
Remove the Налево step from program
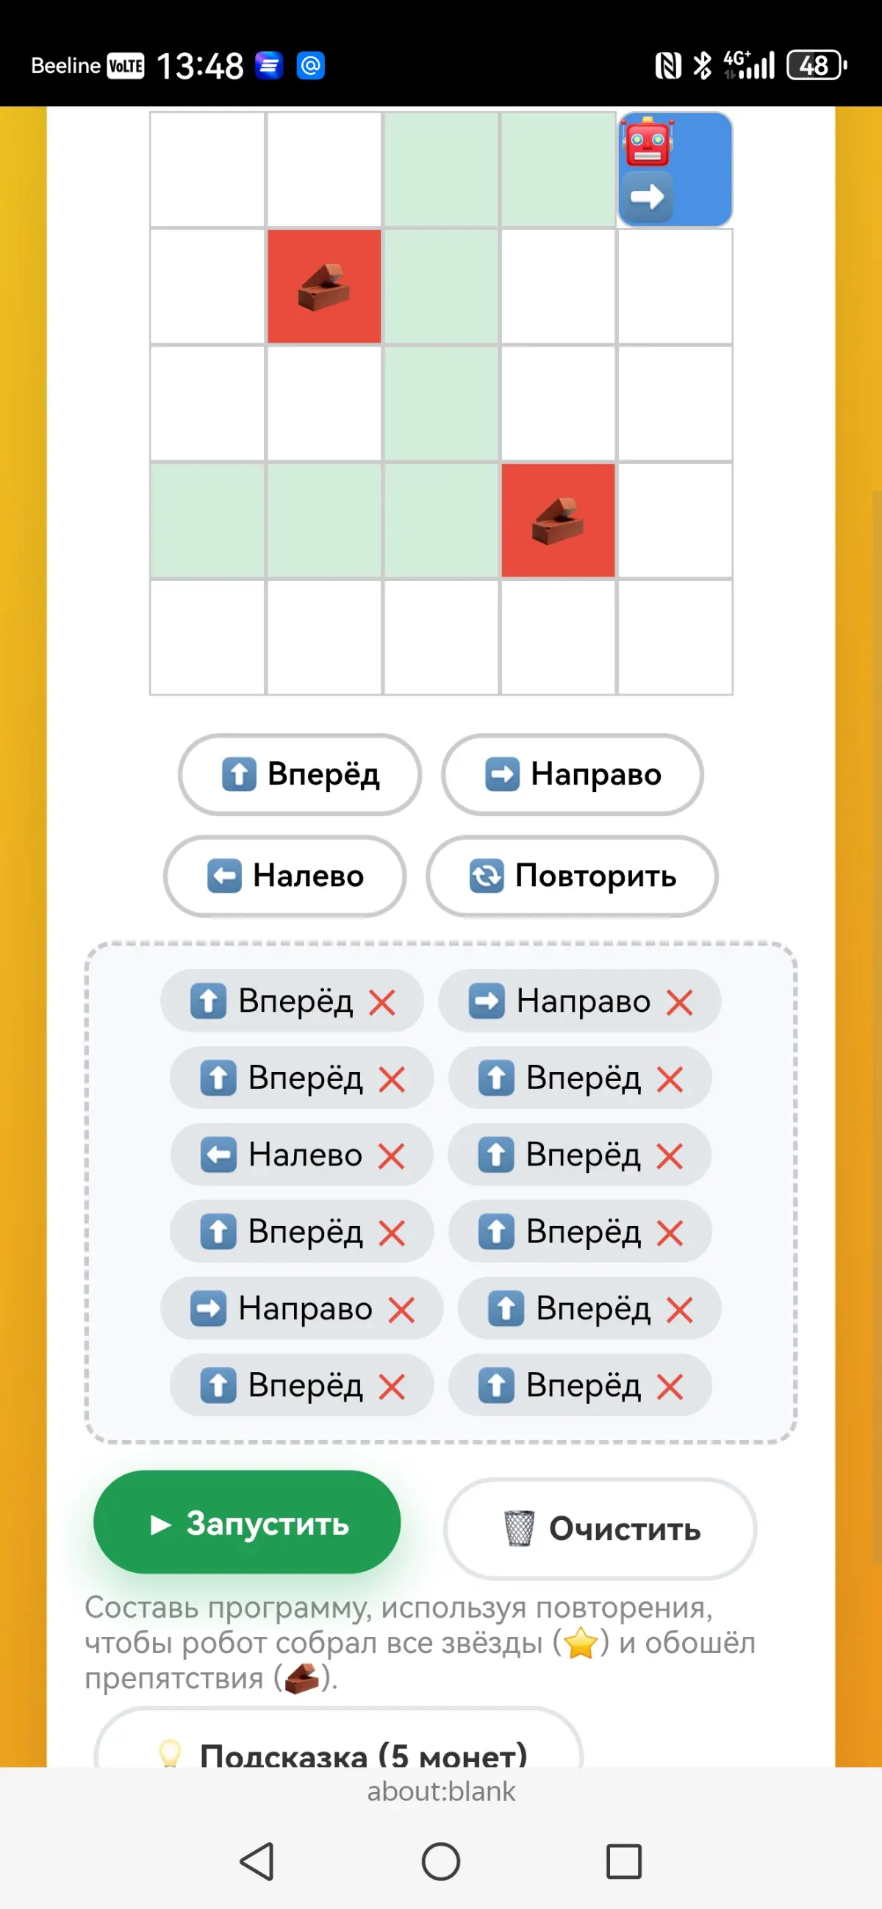coord(391,1156)
